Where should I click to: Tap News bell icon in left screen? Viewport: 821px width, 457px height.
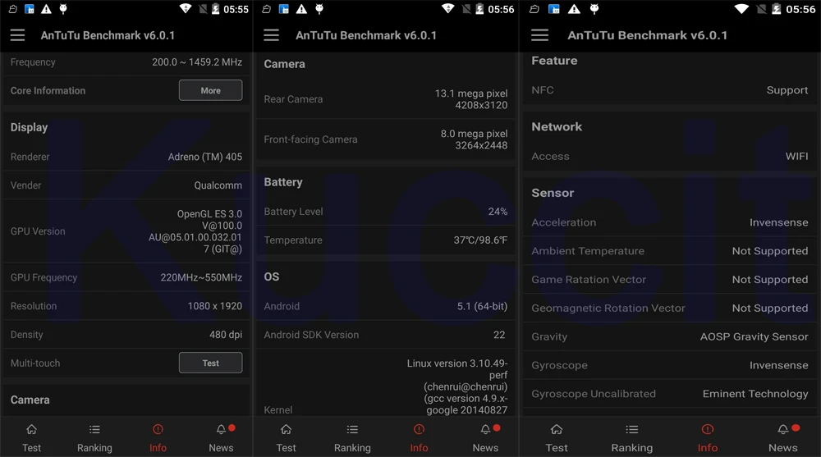point(222,430)
